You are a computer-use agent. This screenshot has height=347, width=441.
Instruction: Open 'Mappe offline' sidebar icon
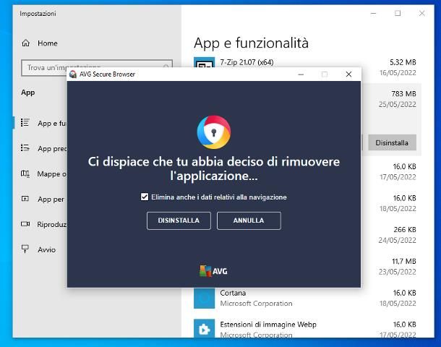tap(25, 173)
